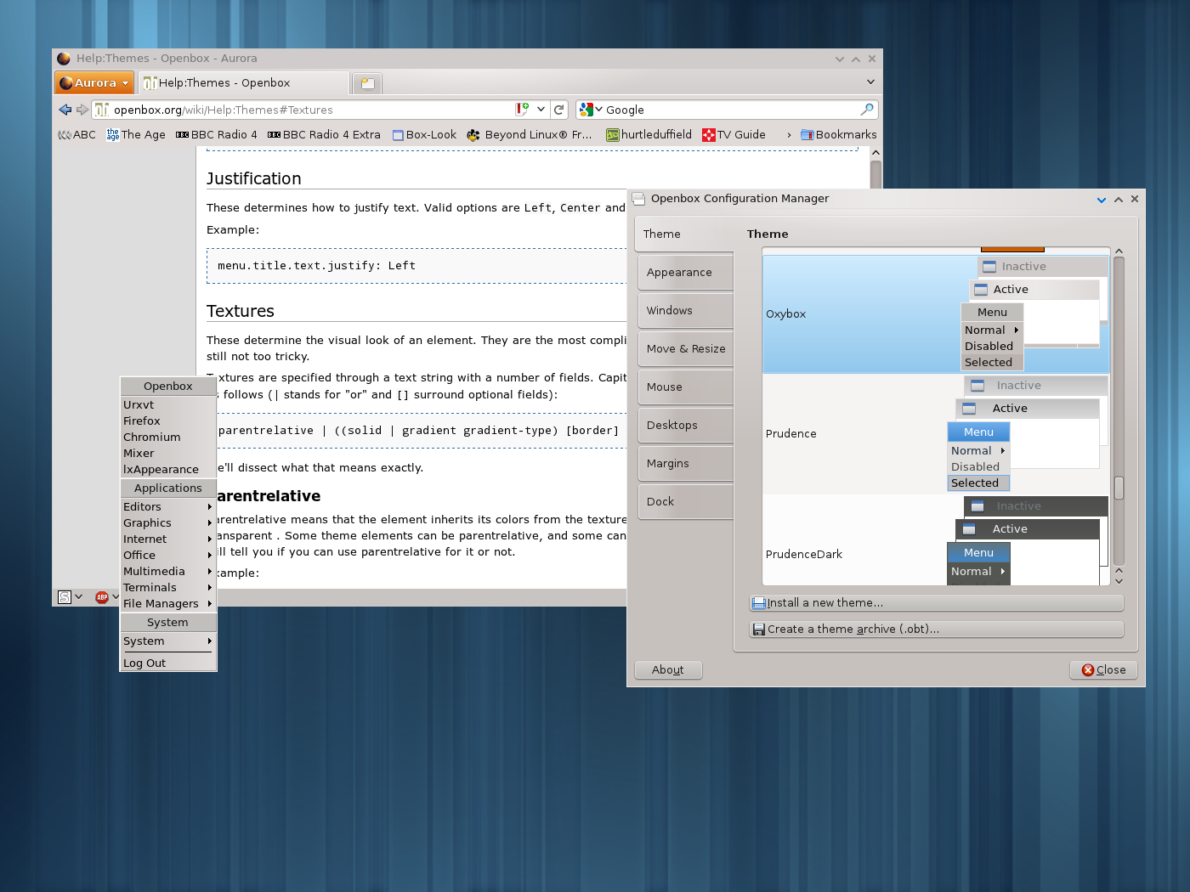Select the Oxybox theme row
Image resolution: width=1190 pixels, height=892 pixels.
click(935, 314)
